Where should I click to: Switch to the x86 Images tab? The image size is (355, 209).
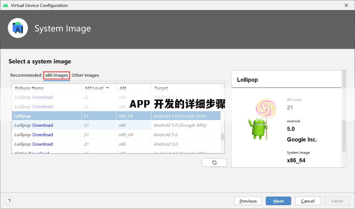tap(57, 75)
